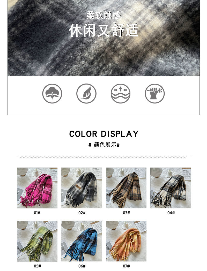Click the 休闲又舒适 banner text

104,31
